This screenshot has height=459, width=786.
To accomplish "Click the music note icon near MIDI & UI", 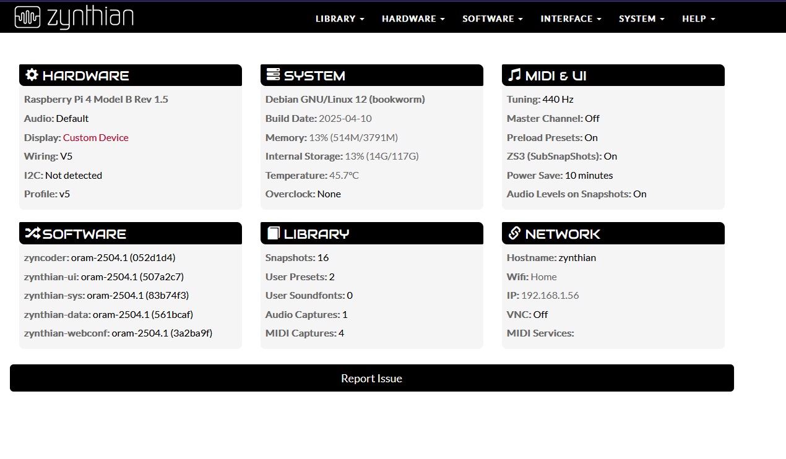I will (514, 75).
